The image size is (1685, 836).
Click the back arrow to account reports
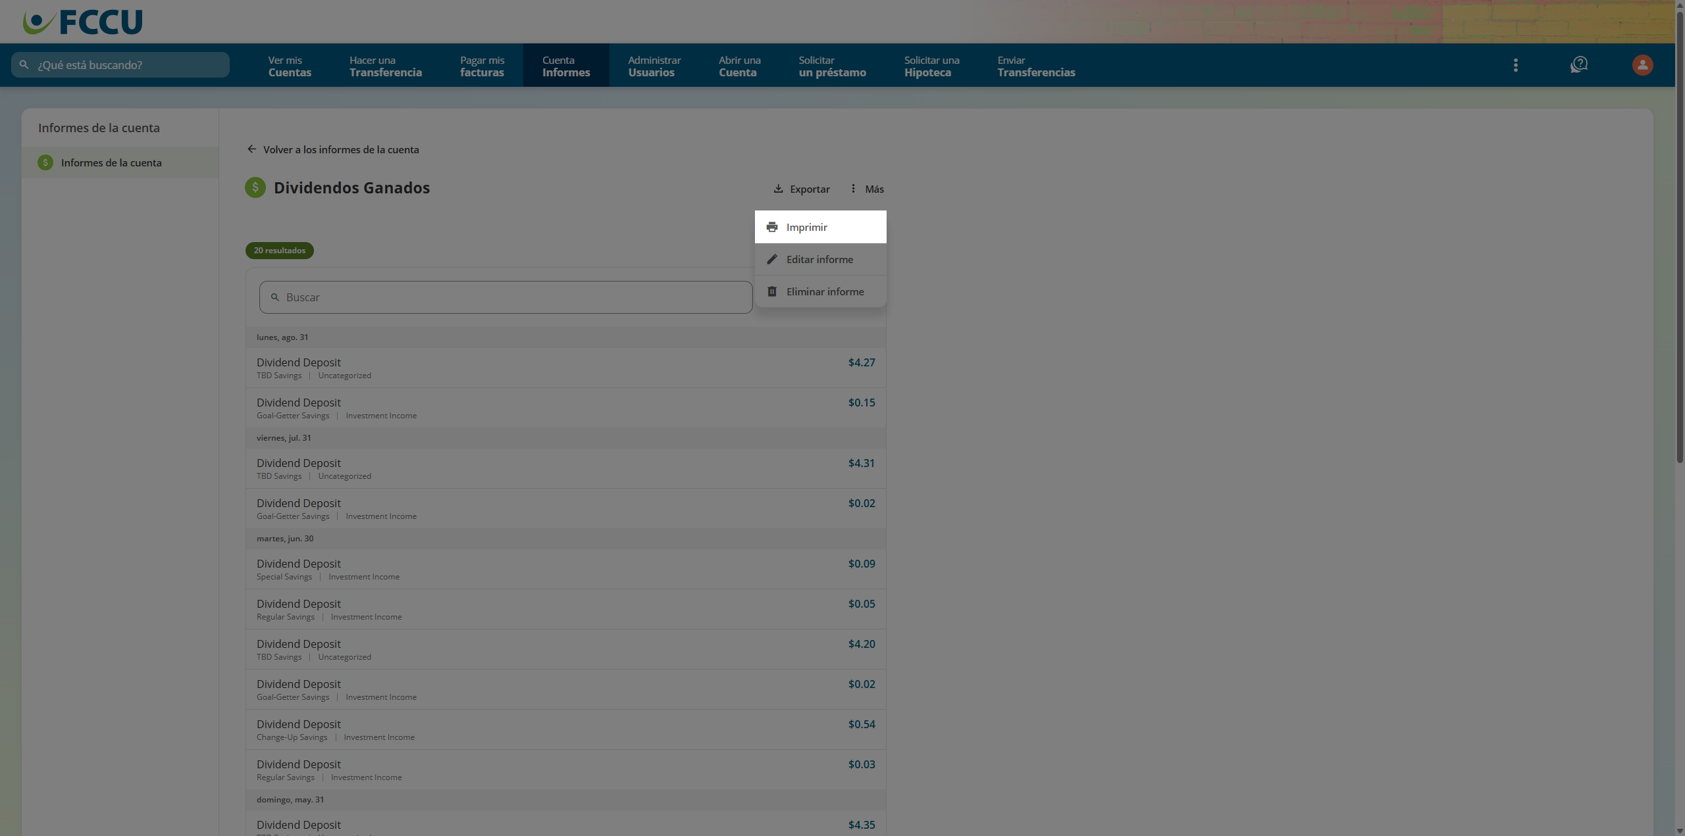point(251,149)
